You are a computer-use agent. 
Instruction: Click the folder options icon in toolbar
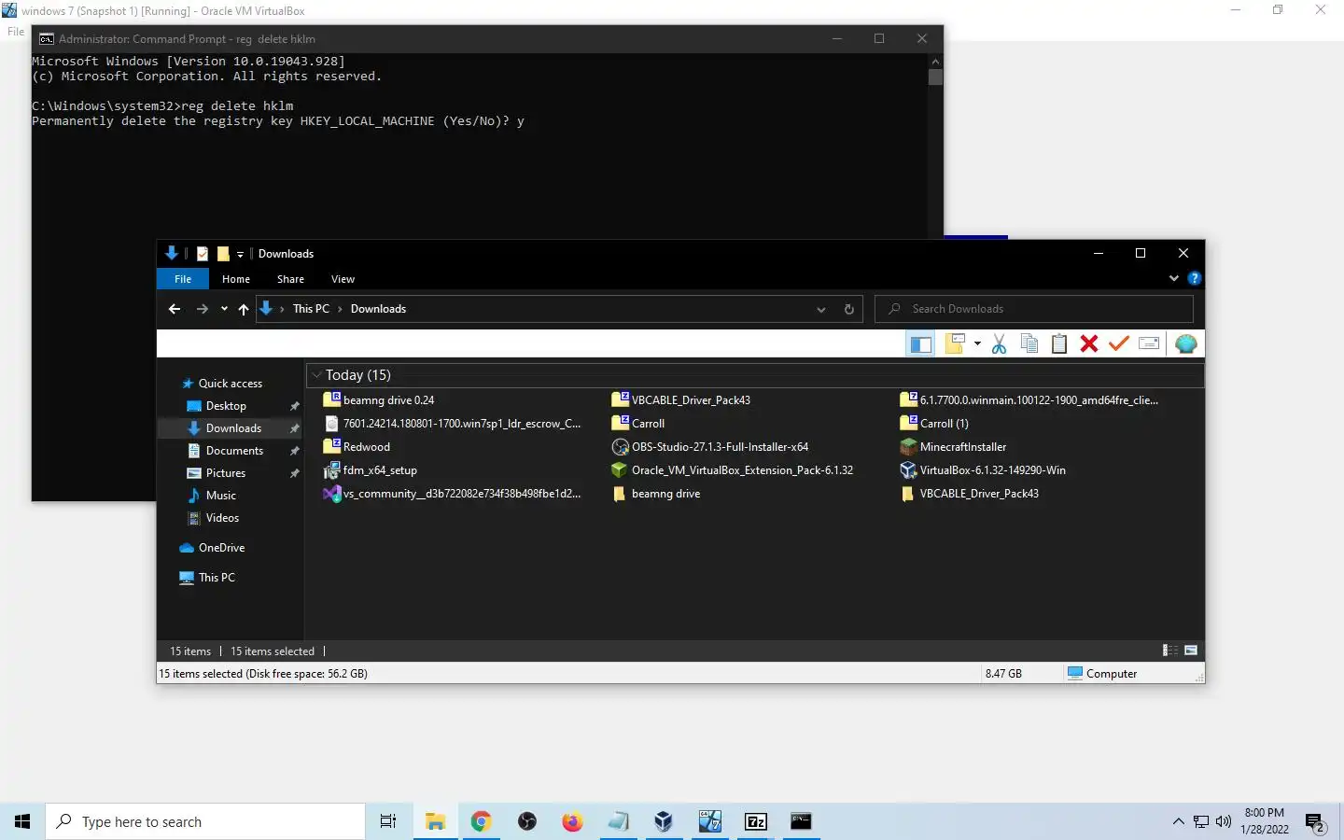955,344
